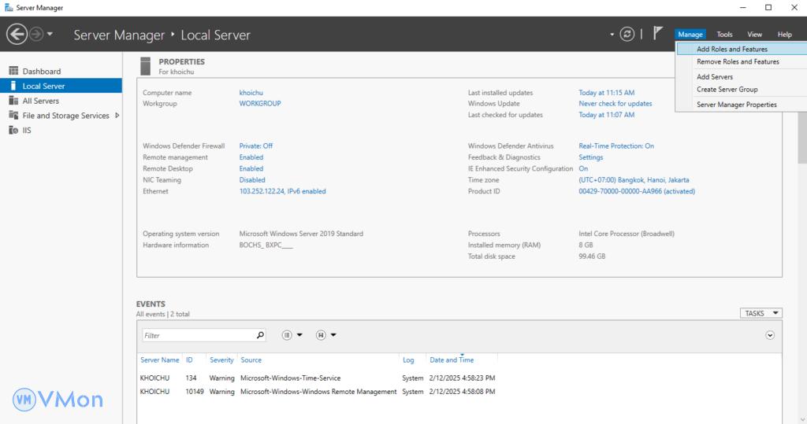Open File and Storage Services
The height and width of the screenshot is (424, 807).
tap(65, 116)
